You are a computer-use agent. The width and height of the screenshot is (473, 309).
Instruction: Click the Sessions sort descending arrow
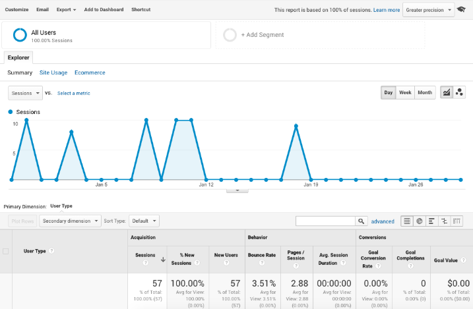[163, 260]
